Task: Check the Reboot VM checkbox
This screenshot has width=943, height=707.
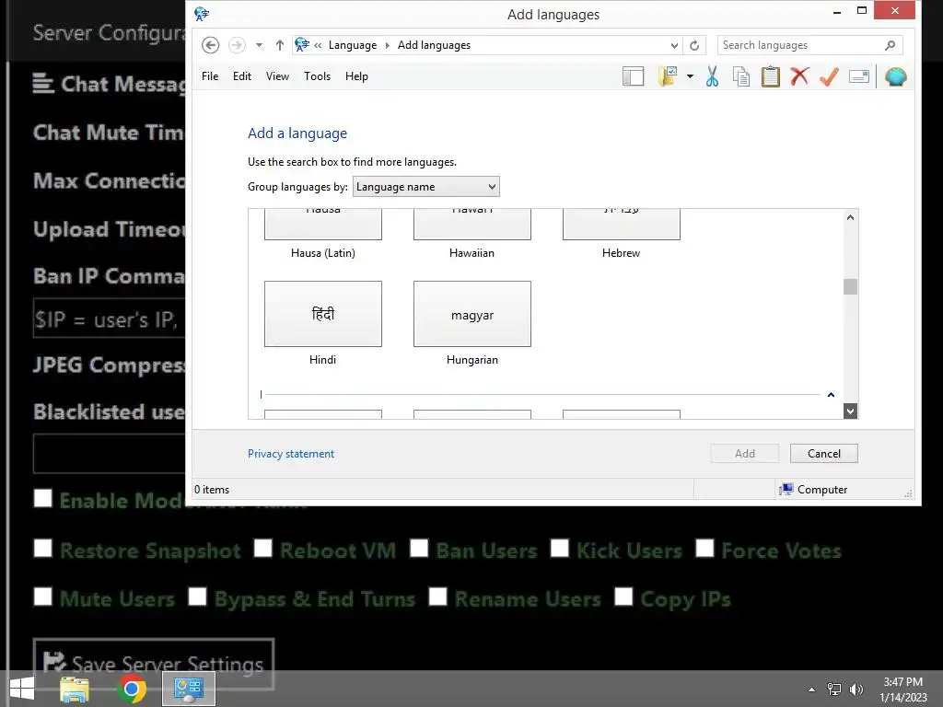Action: [263, 549]
